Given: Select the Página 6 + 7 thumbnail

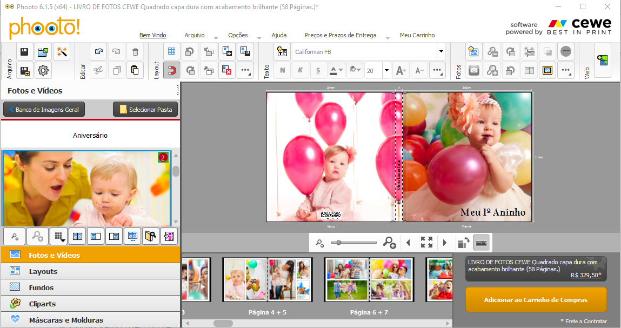Looking at the screenshot, I should [x=369, y=280].
